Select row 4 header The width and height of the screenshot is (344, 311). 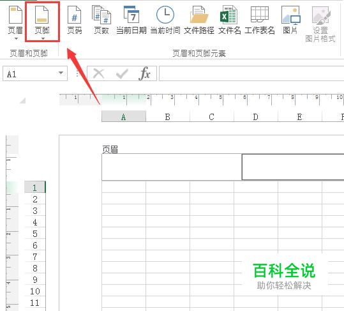pyautogui.click(x=35, y=222)
